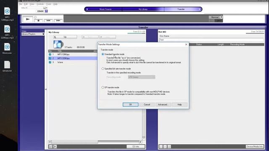Click third folder icon under Net MD pane

[x=169, y=146]
